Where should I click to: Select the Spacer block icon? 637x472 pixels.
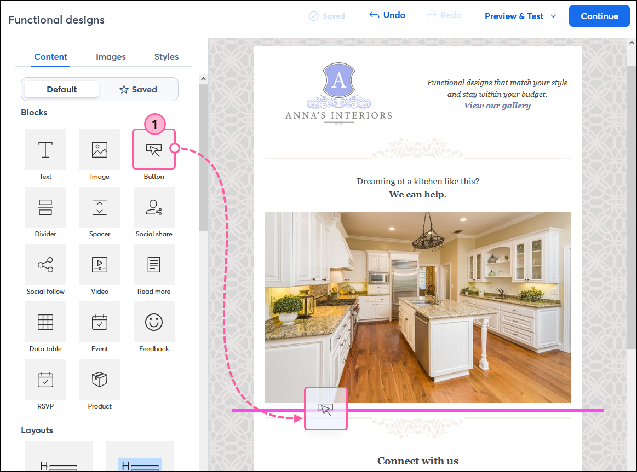coord(100,207)
